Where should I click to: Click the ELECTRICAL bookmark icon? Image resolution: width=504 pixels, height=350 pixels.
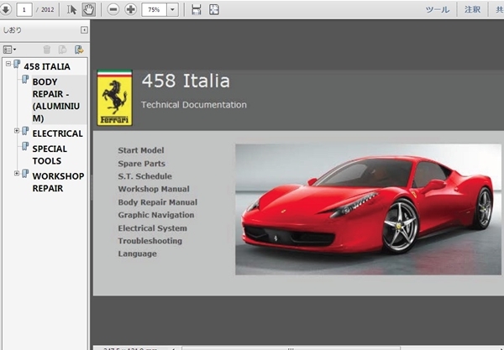(x=25, y=131)
